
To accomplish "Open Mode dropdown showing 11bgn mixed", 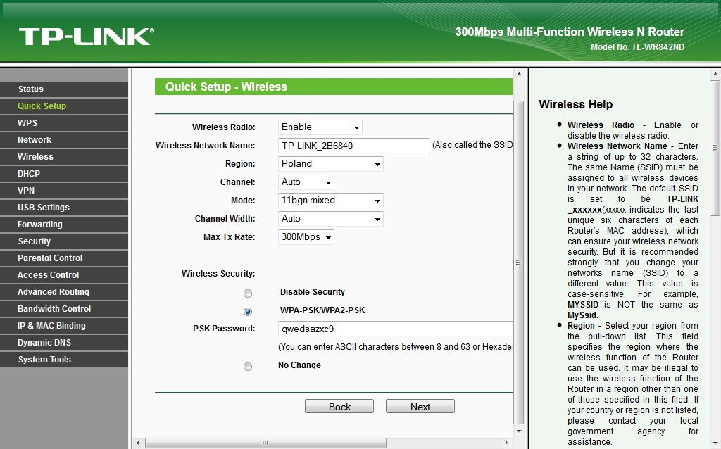I will pos(331,201).
